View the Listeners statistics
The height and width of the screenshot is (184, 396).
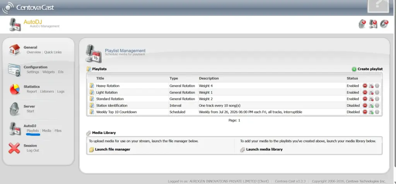(x=47, y=91)
